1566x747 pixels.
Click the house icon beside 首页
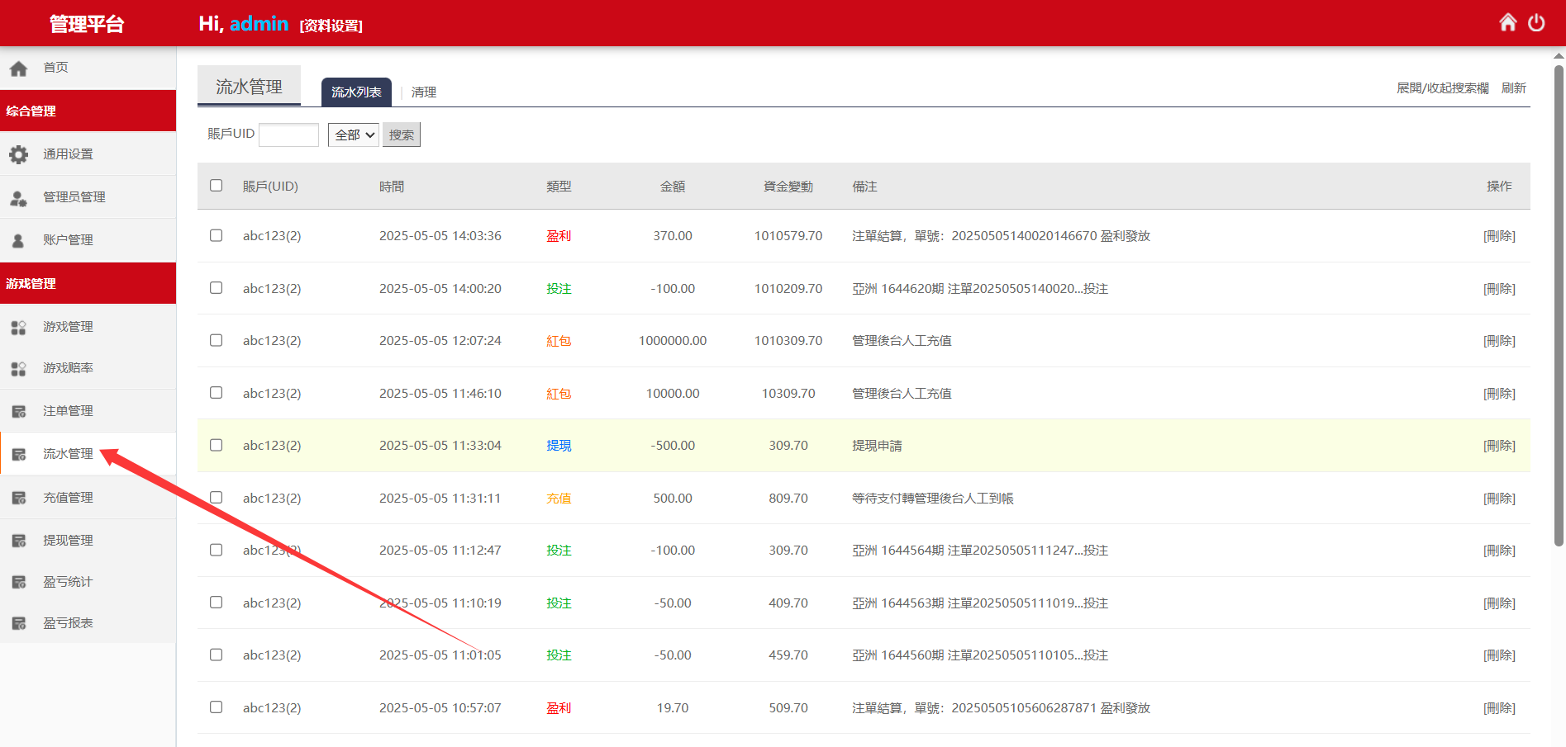(x=18, y=69)
